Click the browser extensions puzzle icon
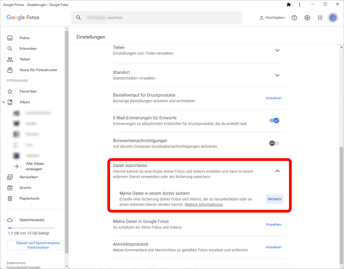344x269 pixels. point(289,5)
